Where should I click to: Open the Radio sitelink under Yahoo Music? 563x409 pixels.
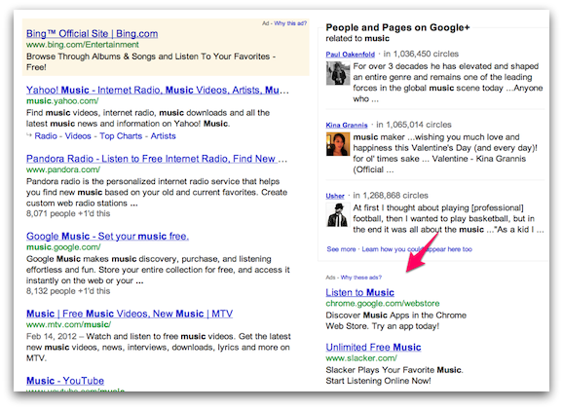click(x=46, y=136)
